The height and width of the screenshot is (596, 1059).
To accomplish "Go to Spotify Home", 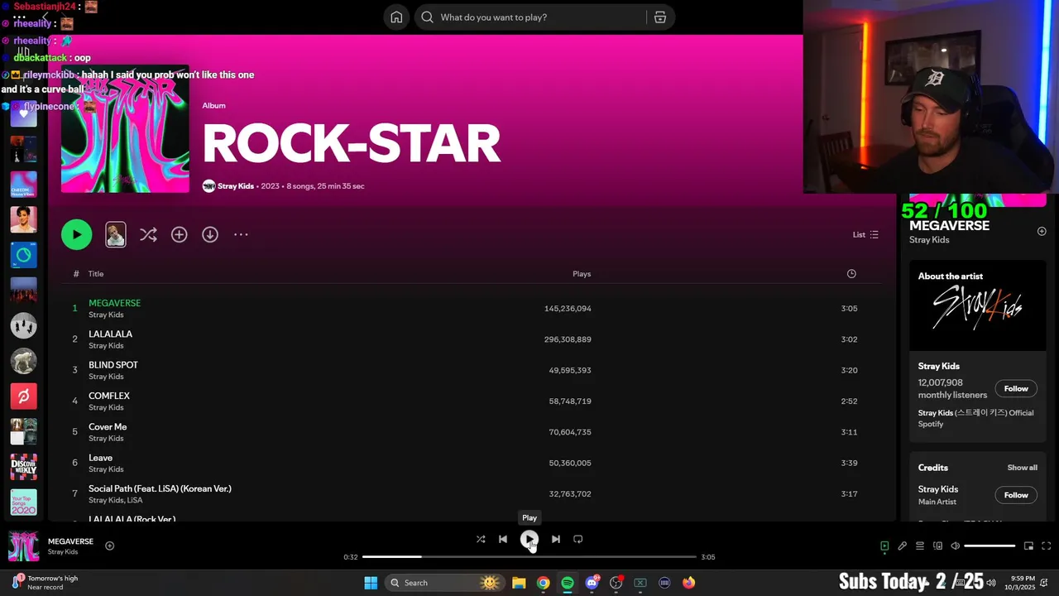I will click(396, 17).
